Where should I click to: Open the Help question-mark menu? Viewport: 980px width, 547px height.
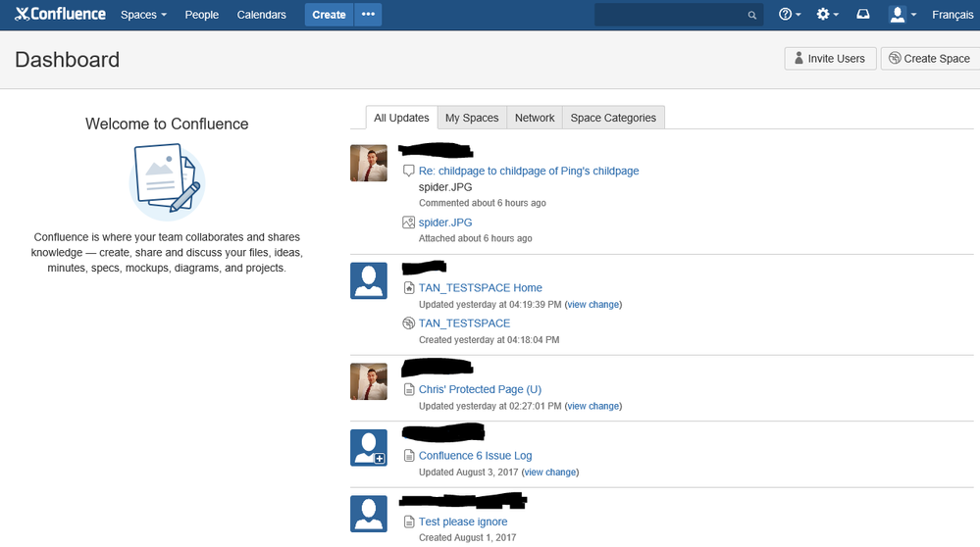coord(790,15)
